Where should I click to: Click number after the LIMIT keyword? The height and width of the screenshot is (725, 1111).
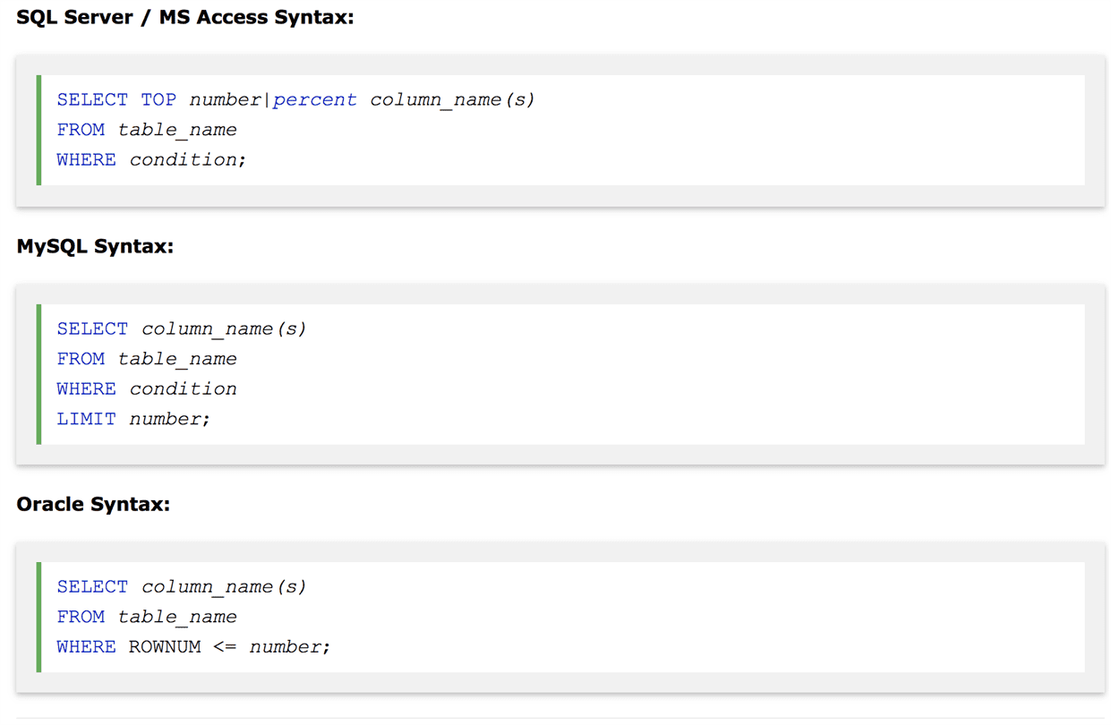tap(167, 418)
